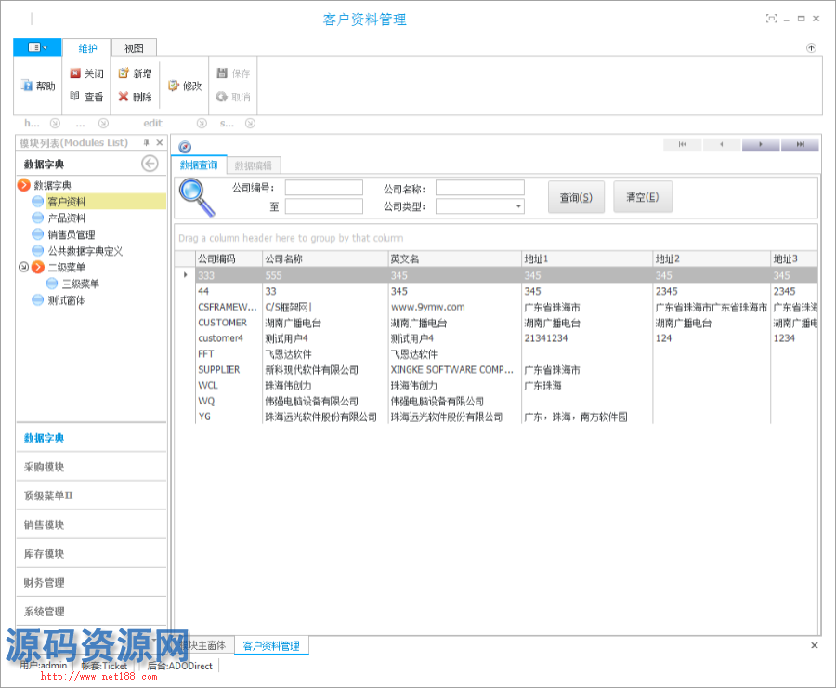Screen dimensions: 836x688
Task: Select 产品资料 in the module tree
Action: pyautogui.click(x=66, y=218)
